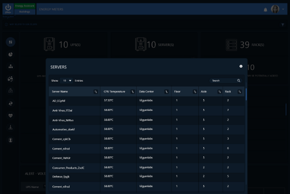Select the AD_ECpNF server row
290x194 pixels.
click(x=146, y=101)
